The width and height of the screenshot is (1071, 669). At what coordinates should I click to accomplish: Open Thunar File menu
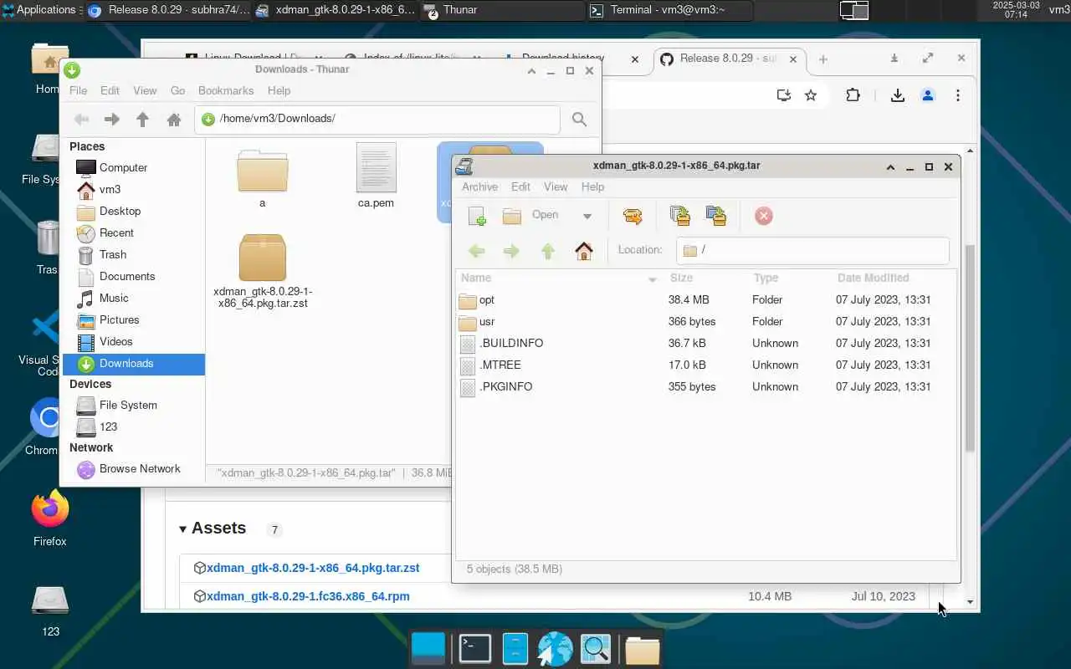tap(78, 90)
